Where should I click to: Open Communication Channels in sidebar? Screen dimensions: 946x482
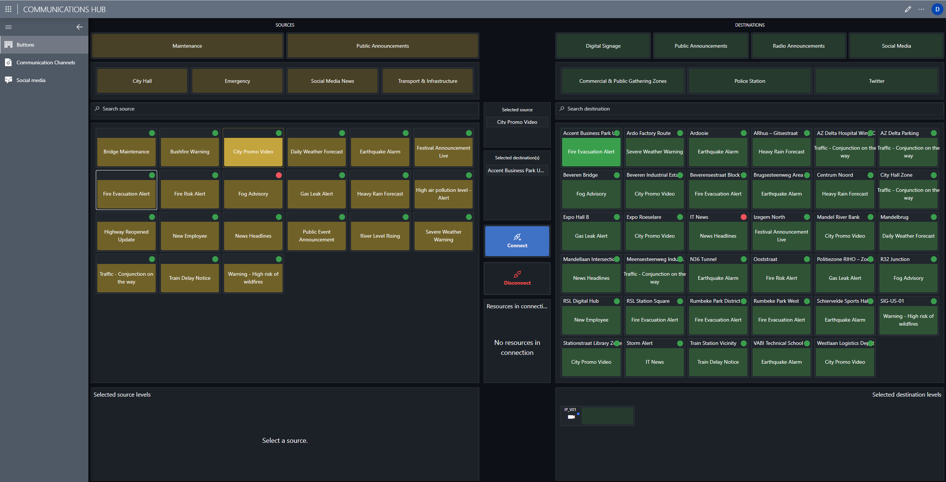[45, 62]
